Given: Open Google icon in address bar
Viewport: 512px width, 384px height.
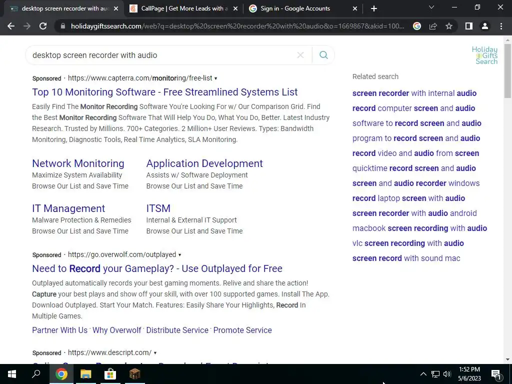Looking at the screenshot, I should pos(416,26).
